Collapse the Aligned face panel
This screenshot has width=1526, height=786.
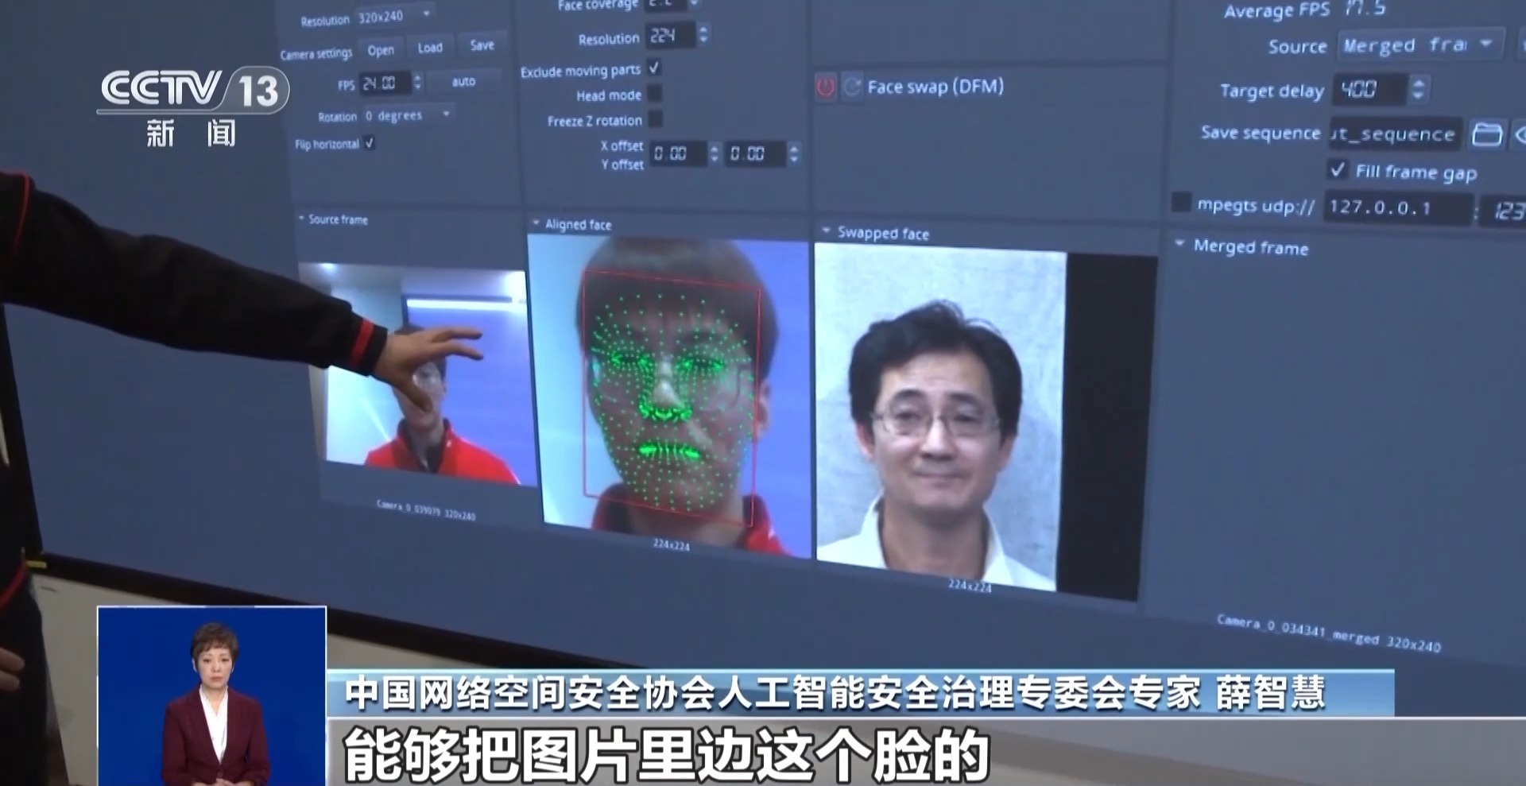536,223
